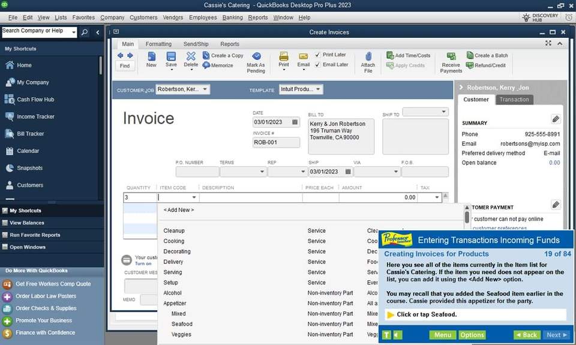Click the Memorize icon in toolbar

pos(206,65)
